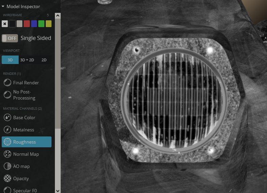Click the Opacity checkerboard icon
Viewport: 267px width, 193px height.
point(7,178)
